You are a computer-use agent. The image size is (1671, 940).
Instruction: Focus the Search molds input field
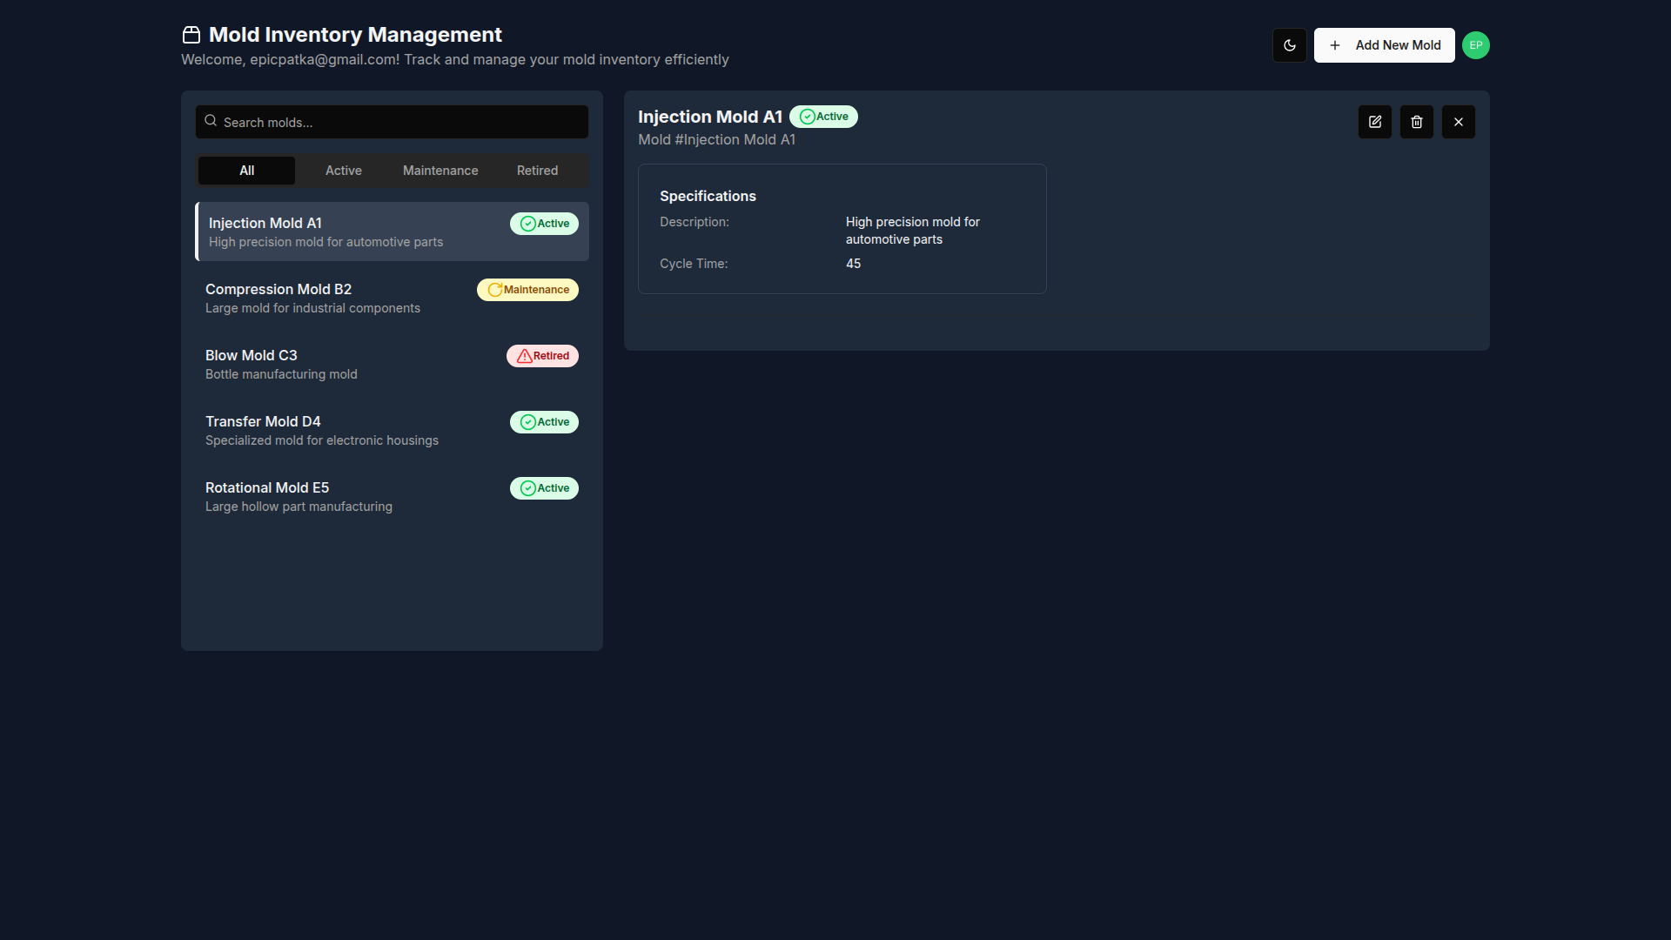[x=392, y=122]
